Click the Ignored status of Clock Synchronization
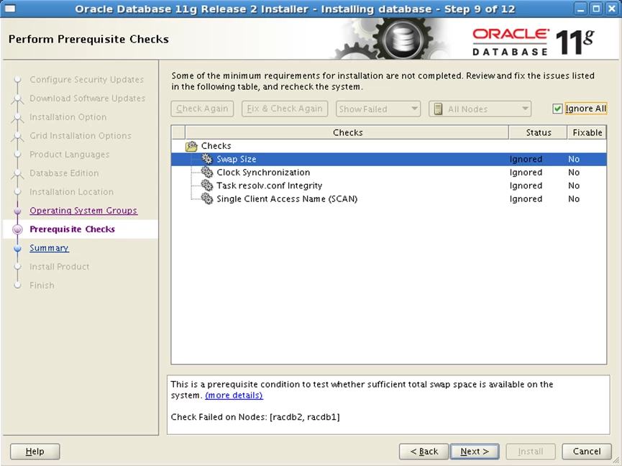The height and width of the screenshot is (466, 622). pyautogui.click(x=526, y=173)
